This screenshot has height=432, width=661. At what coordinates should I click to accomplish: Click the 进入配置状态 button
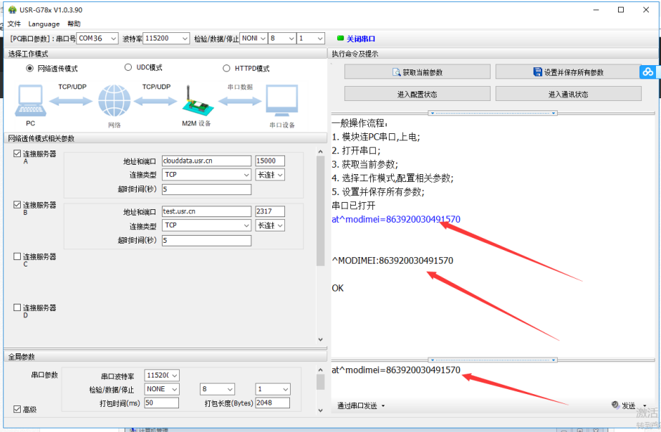(417, 94)
